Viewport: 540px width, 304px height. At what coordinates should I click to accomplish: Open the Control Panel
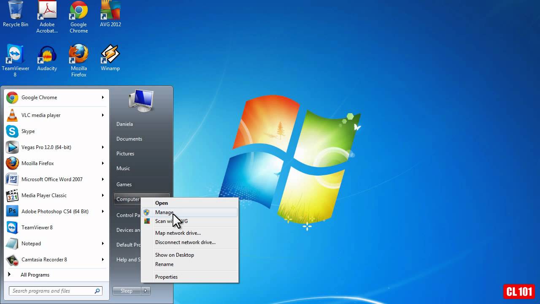tap(128, 215)
